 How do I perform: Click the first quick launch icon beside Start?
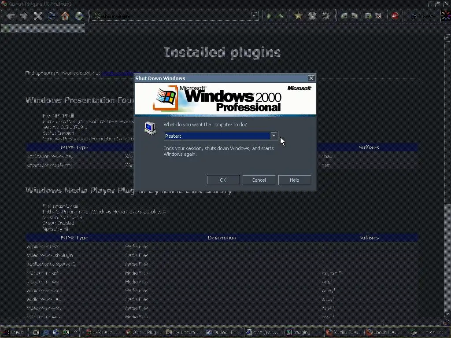click(36, 333)
